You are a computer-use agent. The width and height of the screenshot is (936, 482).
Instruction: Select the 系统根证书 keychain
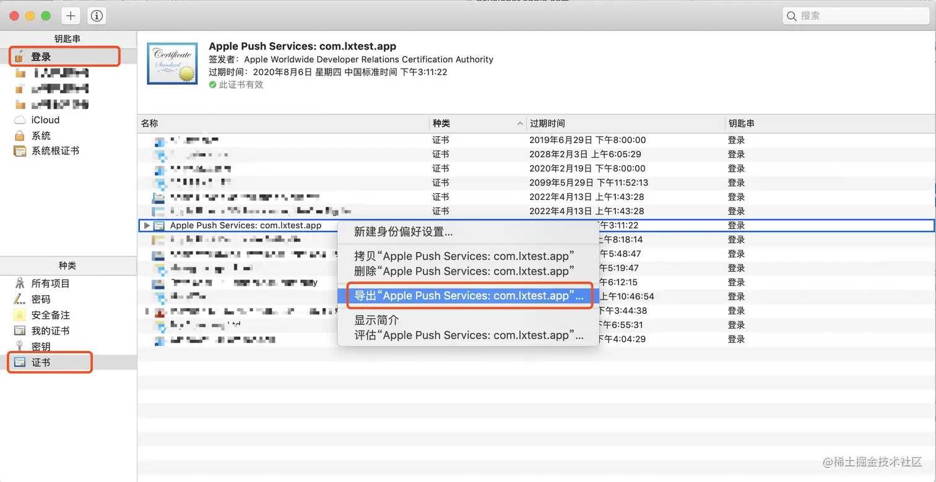coord(55,151)
